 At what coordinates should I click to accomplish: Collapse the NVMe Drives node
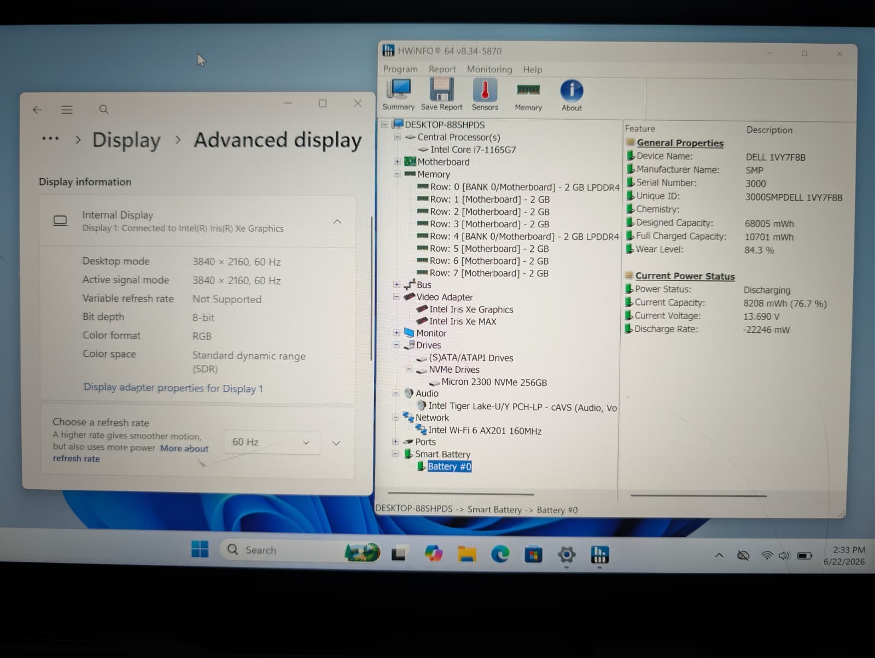click(x=409, y=369)
